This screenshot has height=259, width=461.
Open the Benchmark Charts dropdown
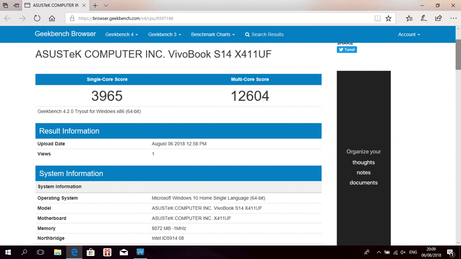pyautogui.click(x=213, y=34)
